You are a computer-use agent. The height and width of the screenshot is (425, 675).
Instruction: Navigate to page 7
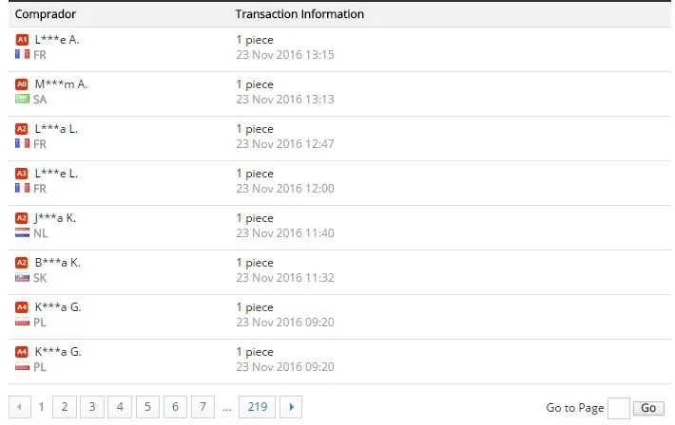point(202,407)
